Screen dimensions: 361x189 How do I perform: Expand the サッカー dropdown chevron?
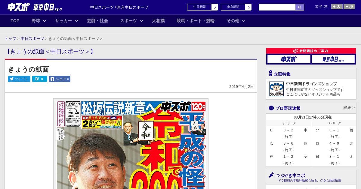click(76, 21)
